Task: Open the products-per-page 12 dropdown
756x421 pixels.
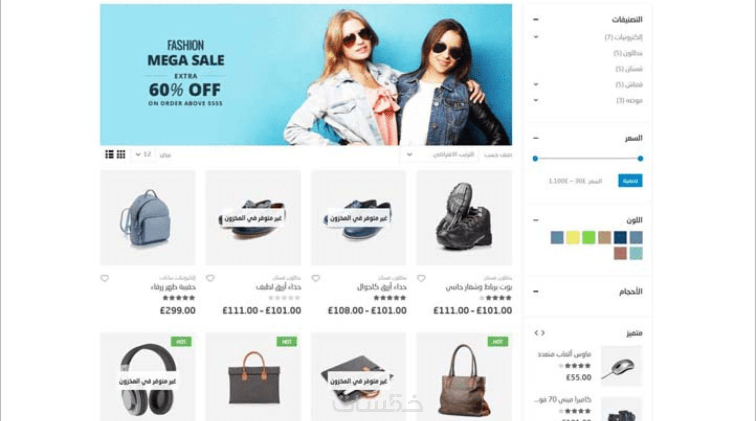Action: (143, 154)
